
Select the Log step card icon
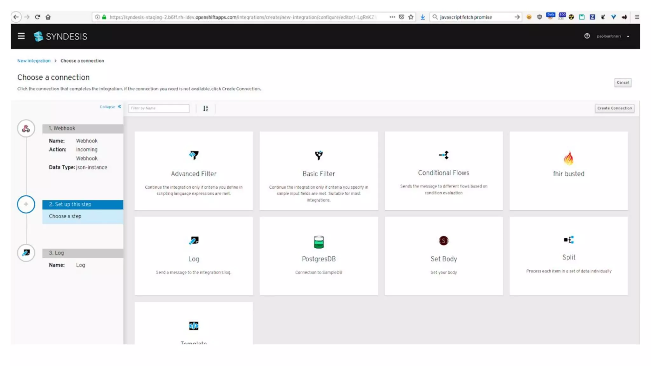pyautogui.click(x=194, y=241)
